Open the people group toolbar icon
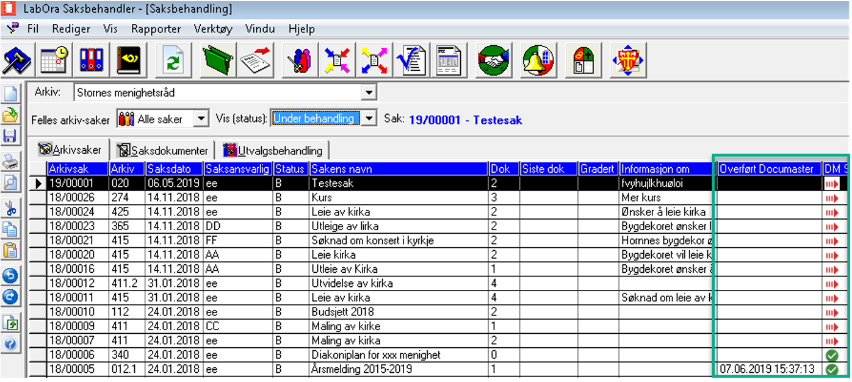The height and width of the screenshot is (382, 852). pyautogui.click(x=300, y=60)
